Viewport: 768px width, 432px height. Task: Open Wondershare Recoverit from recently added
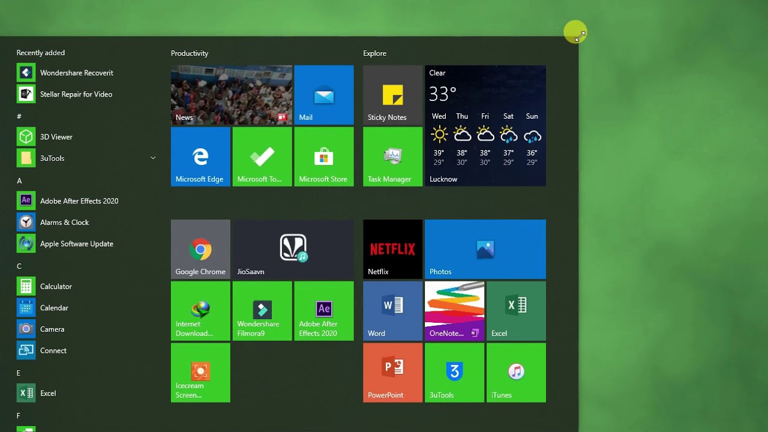pos(87,73)
